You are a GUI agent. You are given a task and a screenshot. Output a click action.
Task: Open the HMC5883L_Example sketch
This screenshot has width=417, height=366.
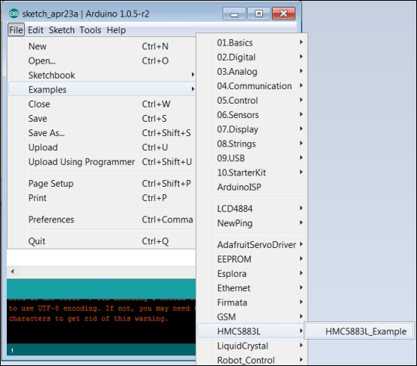pos(360,331)
